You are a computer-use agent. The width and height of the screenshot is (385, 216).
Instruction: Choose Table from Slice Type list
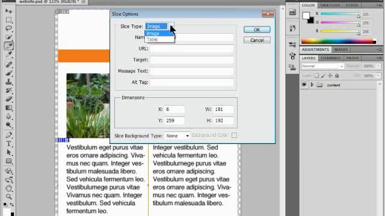[x=159, y=40]
